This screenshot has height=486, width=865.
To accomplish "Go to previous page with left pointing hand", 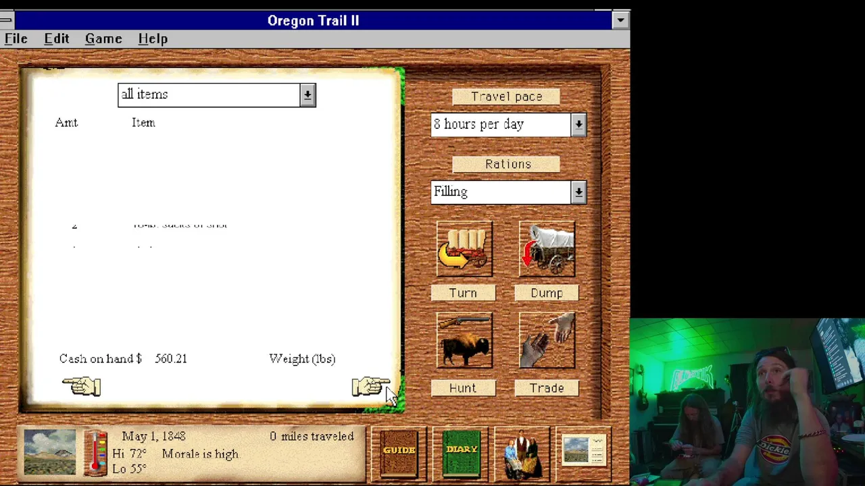I will pyautogui.click(x=81, y=386).
